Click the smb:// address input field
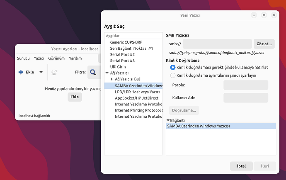This screenshot has height=180, width=286. (x=217, y=44)
